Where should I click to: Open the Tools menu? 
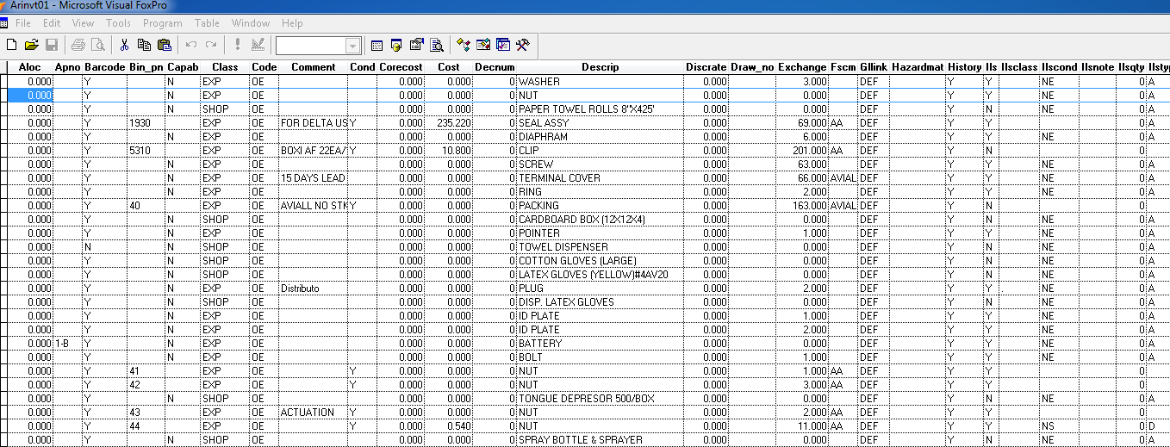point(118,23)
